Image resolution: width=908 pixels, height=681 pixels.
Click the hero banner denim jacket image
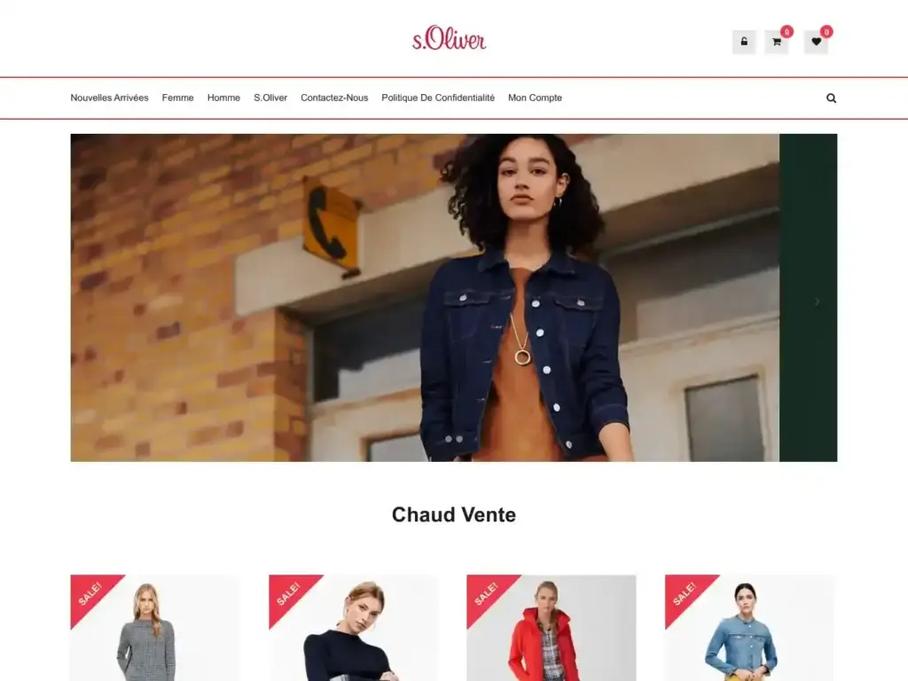tap(425, 298)
